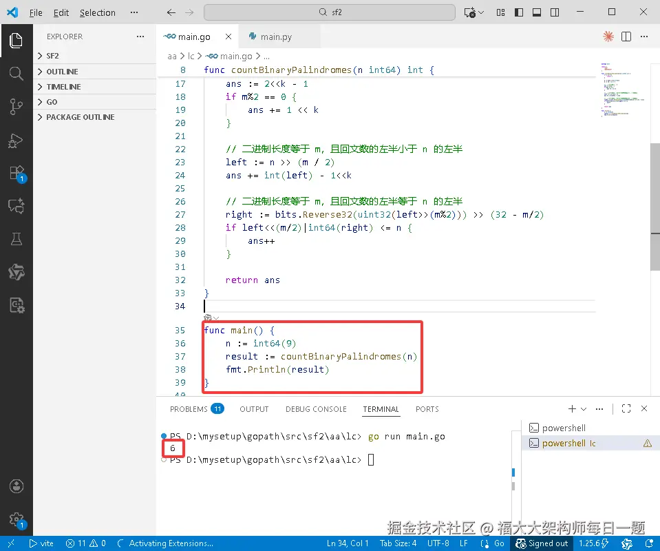This screenshot has height=551, width=660.
Task: Open the Selection menu
Action: pos(98,12)
